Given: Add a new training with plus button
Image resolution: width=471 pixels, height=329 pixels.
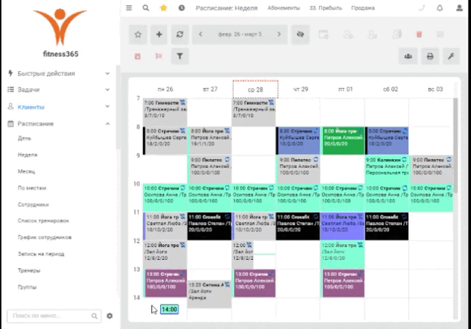Looking at the screenshot, I should 159,34.
